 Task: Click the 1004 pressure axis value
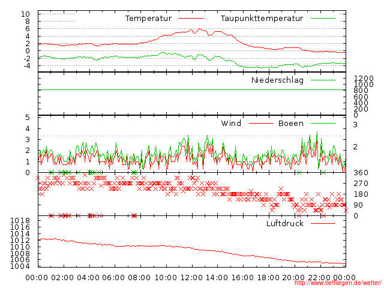click(20, 266)
